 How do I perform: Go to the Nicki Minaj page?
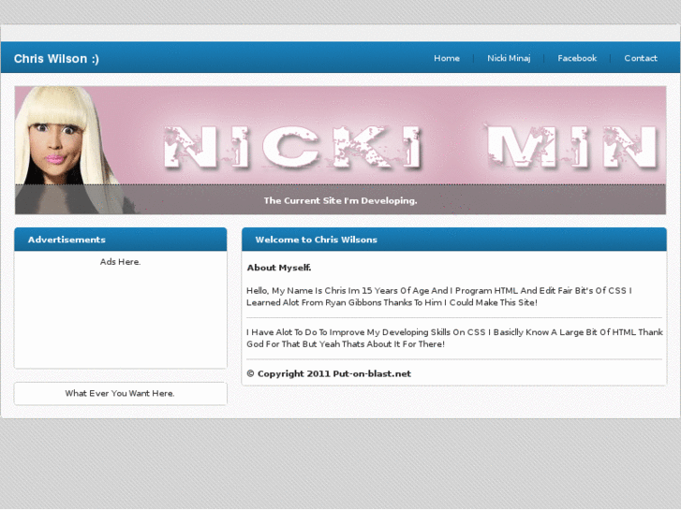pos(509,58)
